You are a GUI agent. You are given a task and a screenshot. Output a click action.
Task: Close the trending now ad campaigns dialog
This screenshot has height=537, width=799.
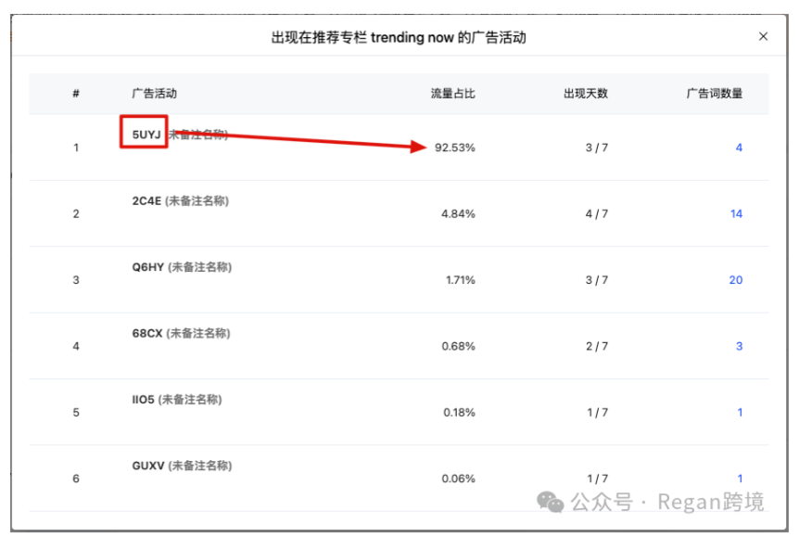[763, 36]
